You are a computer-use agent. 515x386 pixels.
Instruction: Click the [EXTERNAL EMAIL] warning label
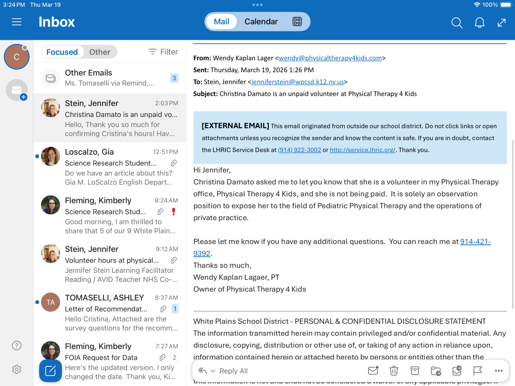click(x=235, y=126)
